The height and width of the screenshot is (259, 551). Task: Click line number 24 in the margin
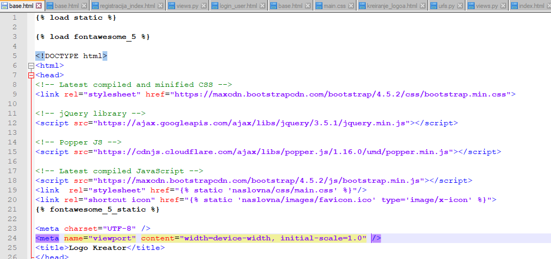click(x=12, y=238)
